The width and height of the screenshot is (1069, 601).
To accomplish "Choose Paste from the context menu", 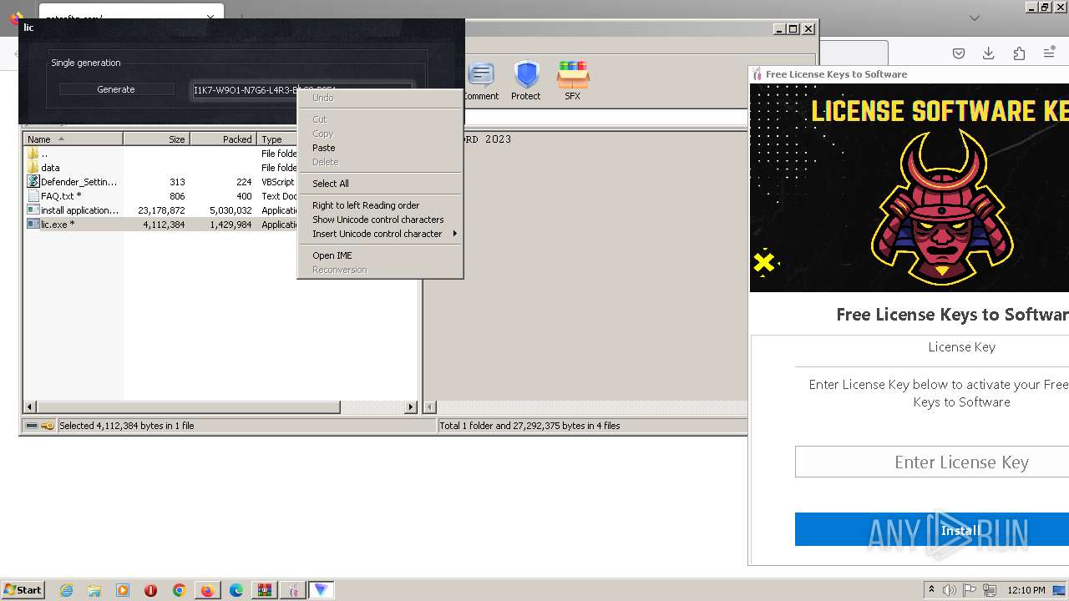I will 380,148.
